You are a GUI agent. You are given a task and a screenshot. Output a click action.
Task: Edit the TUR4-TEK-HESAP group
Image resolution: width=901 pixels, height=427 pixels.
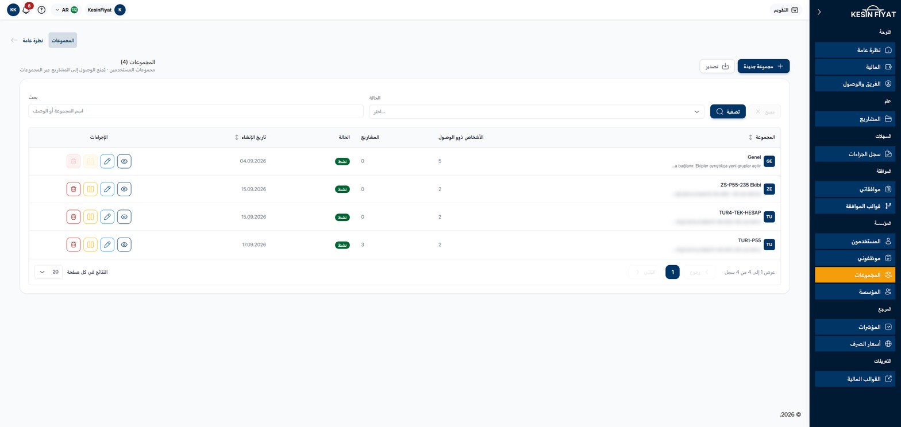[x=107, y=217]
